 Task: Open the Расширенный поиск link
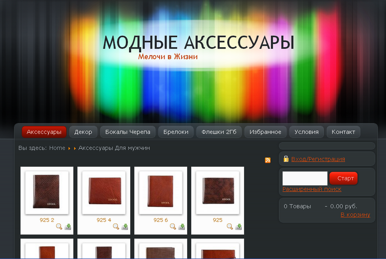pyautogui.click(x=312, y=189)
